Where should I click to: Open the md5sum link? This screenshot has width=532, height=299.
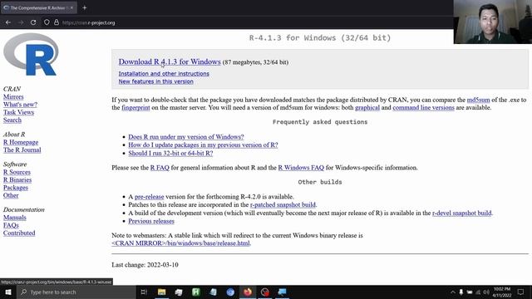coord(478,100)
